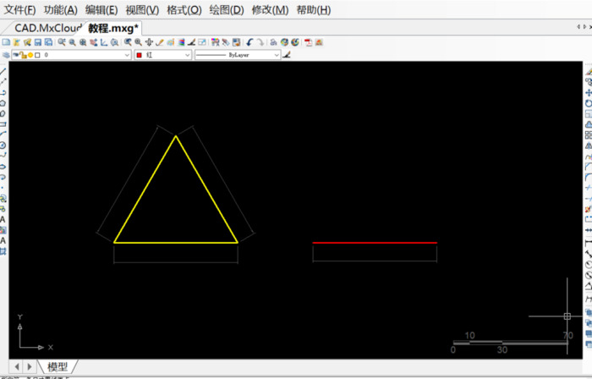Select the Line draw tool in left toolbar

tap(3, 71)
